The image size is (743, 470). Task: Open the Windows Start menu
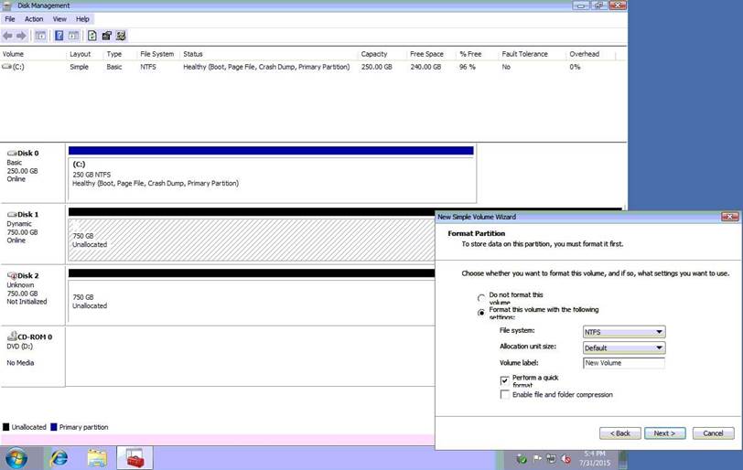pyautogui.click(x=16, y=457)
